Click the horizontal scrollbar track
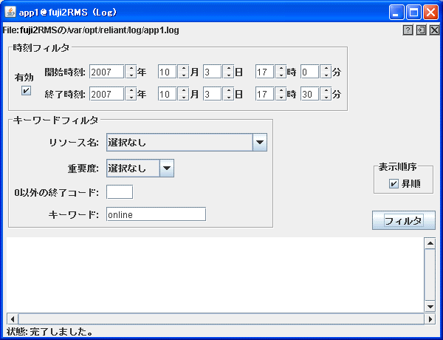 click(x=221, y=319)
